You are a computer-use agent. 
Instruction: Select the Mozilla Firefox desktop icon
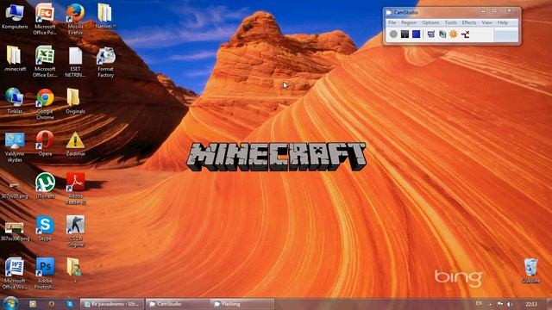click(75, 19)
